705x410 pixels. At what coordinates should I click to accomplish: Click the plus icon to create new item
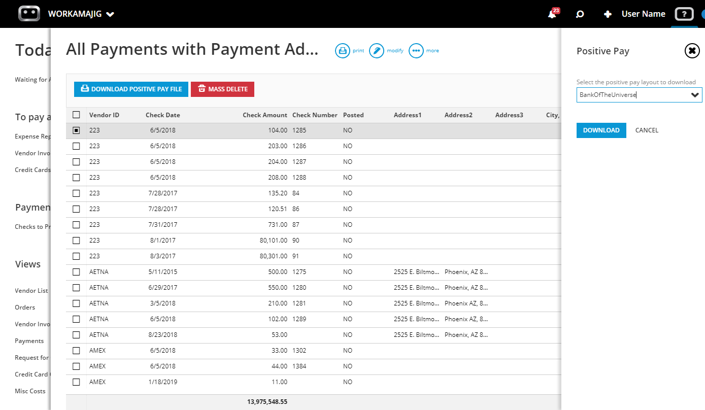(x=608, y=14)
